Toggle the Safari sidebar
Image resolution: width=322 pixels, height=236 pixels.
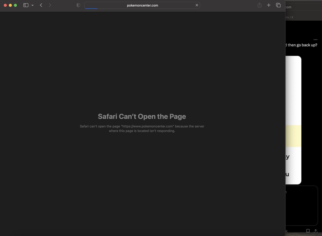point(26,5)
